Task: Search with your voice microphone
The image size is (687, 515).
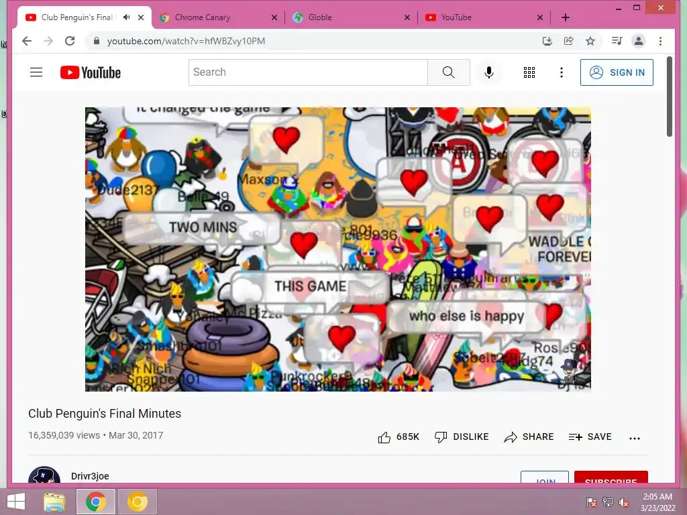Action: click(489, 72)
